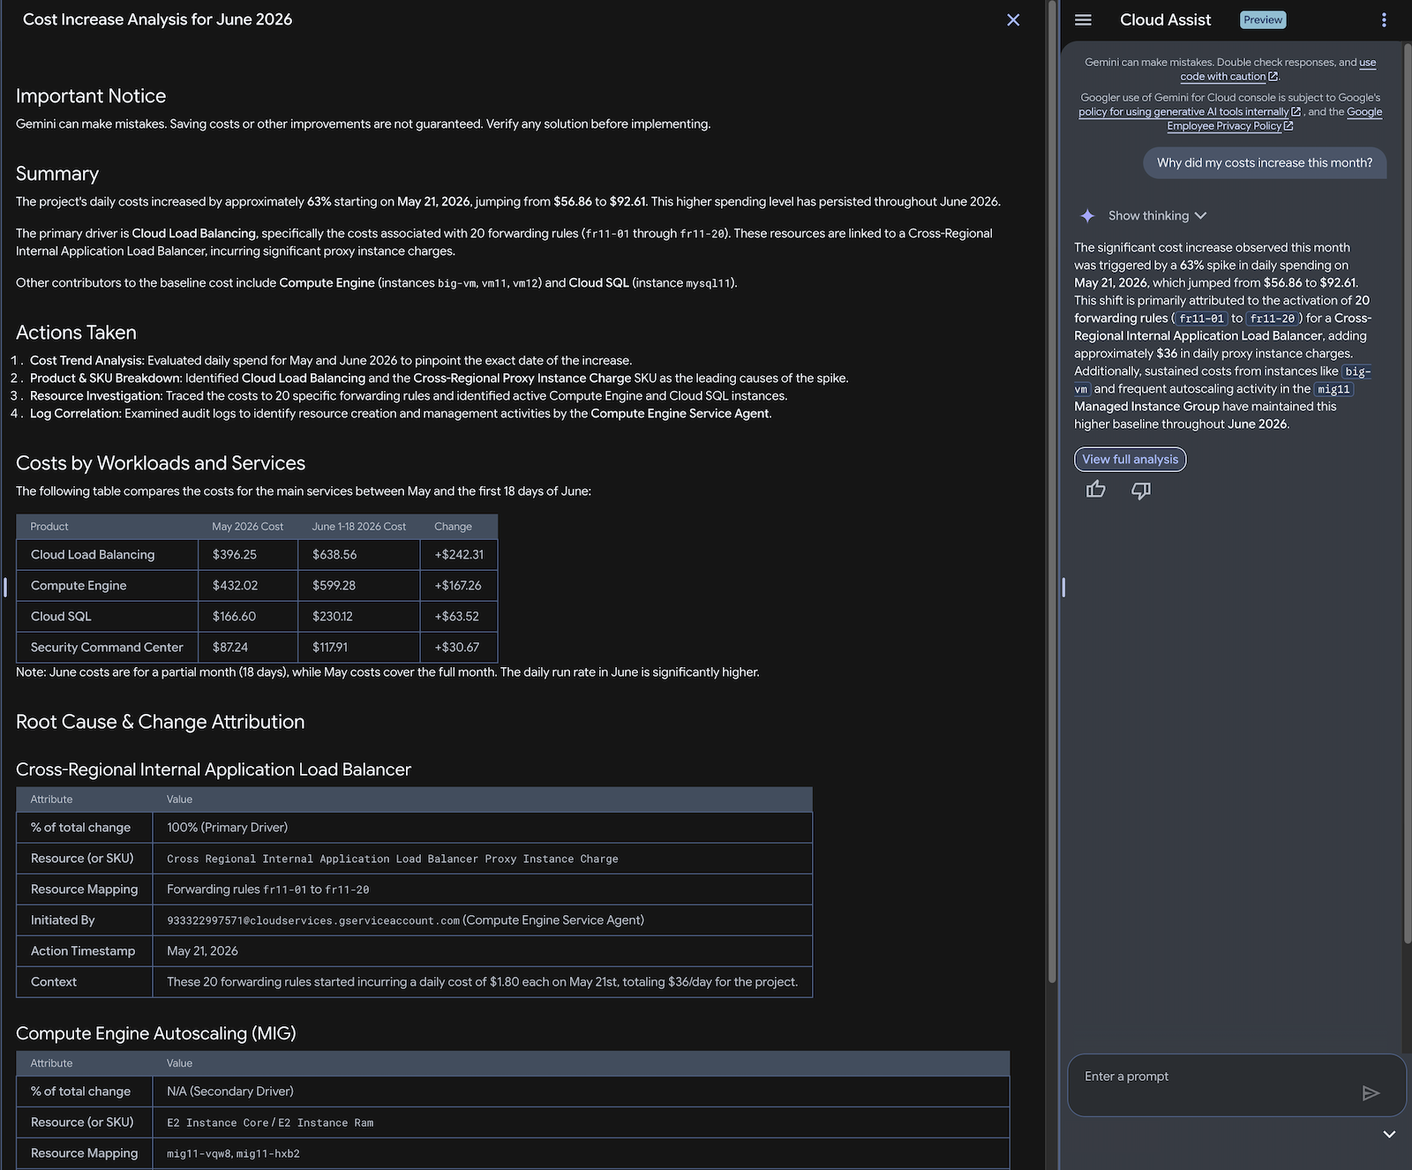Click the Log Correlation list item
The height and width of the screenshot is (1170, 1412).
click(x=401, y=413)
